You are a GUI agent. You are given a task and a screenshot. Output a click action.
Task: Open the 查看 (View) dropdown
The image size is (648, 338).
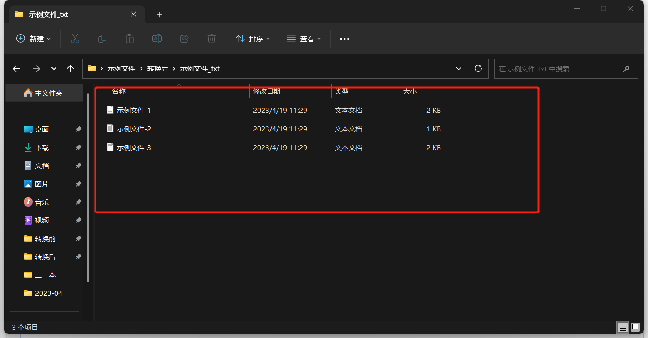point(304,39)
